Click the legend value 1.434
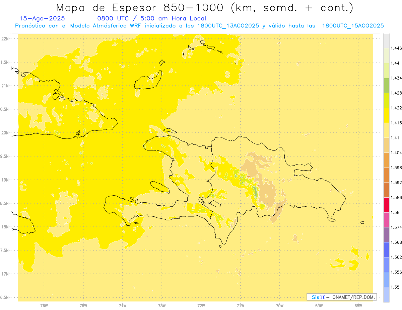Image resolution: width=402 pixels, height=310 pixels. (x=396, y=78)
